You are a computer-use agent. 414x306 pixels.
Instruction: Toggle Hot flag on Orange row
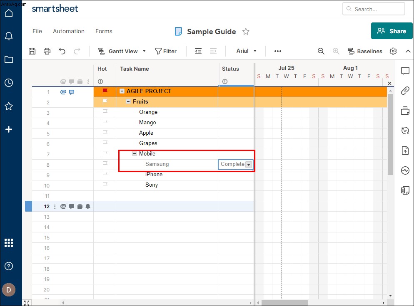point(105,112)
